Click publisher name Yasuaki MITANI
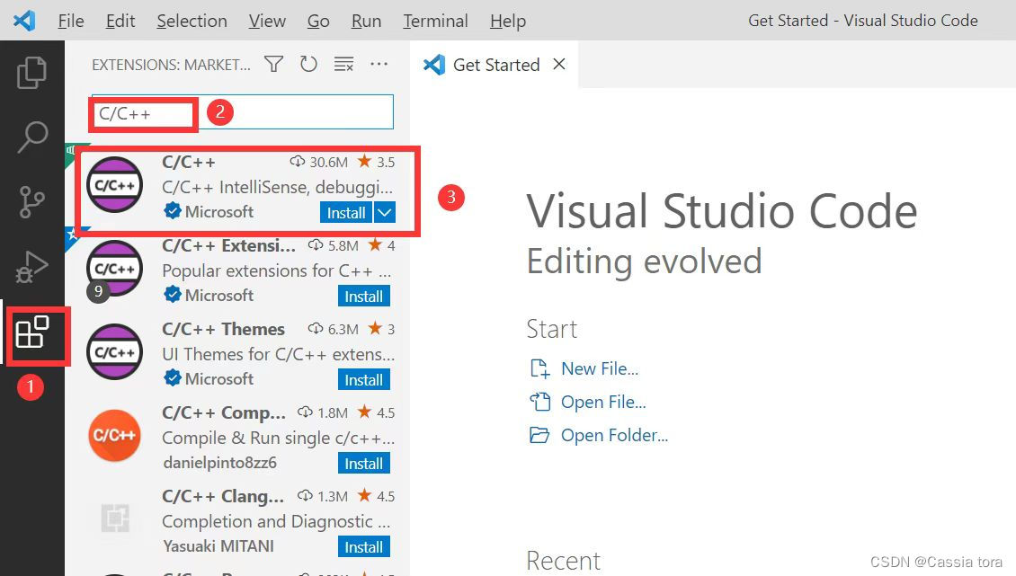The image size is (1016, 576). coord(218,546)
